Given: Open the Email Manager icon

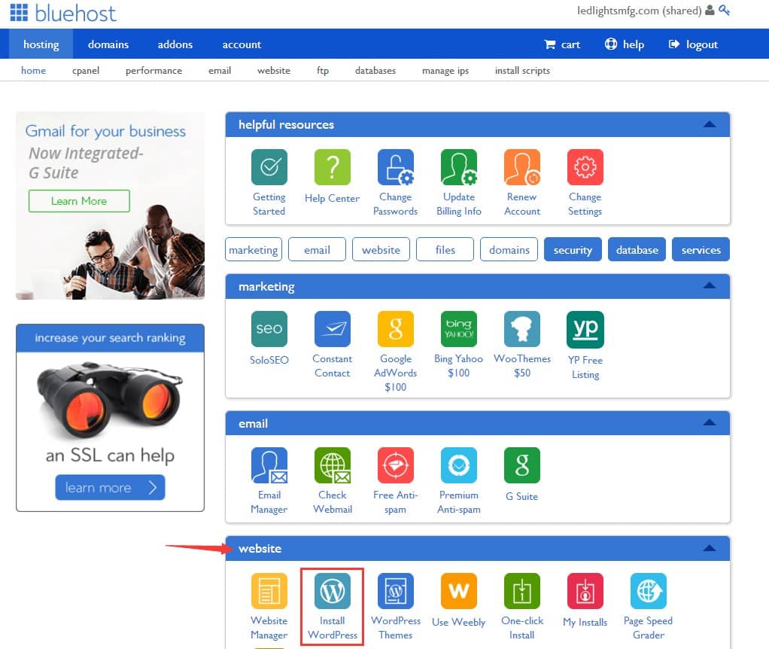Looking at the screenshot, I should (x=269, y=466).
